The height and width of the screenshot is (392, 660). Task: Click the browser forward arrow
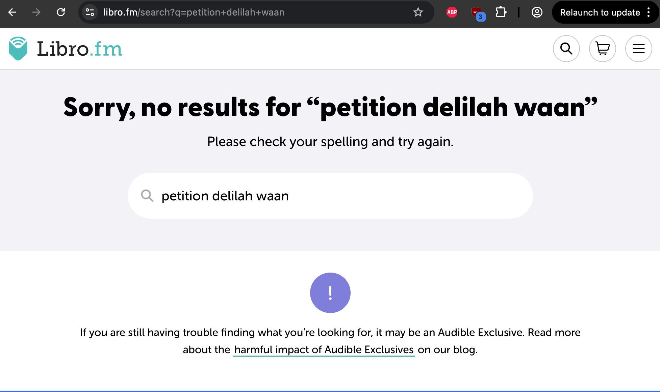36,12
